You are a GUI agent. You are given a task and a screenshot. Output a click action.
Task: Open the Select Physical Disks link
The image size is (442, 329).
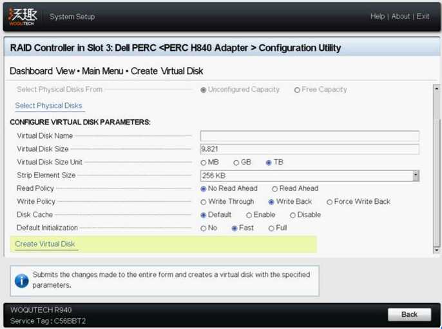[x=48, y=106]
